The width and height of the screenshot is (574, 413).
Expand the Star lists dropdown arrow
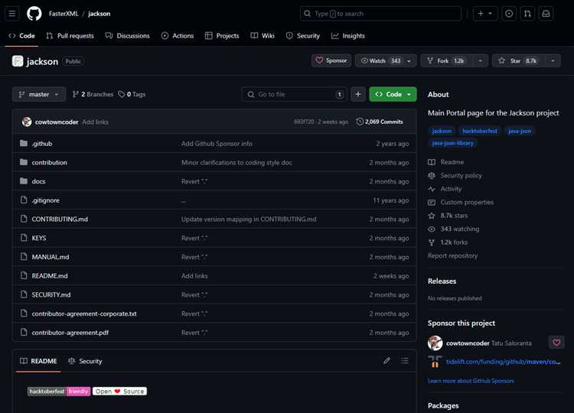553,60
